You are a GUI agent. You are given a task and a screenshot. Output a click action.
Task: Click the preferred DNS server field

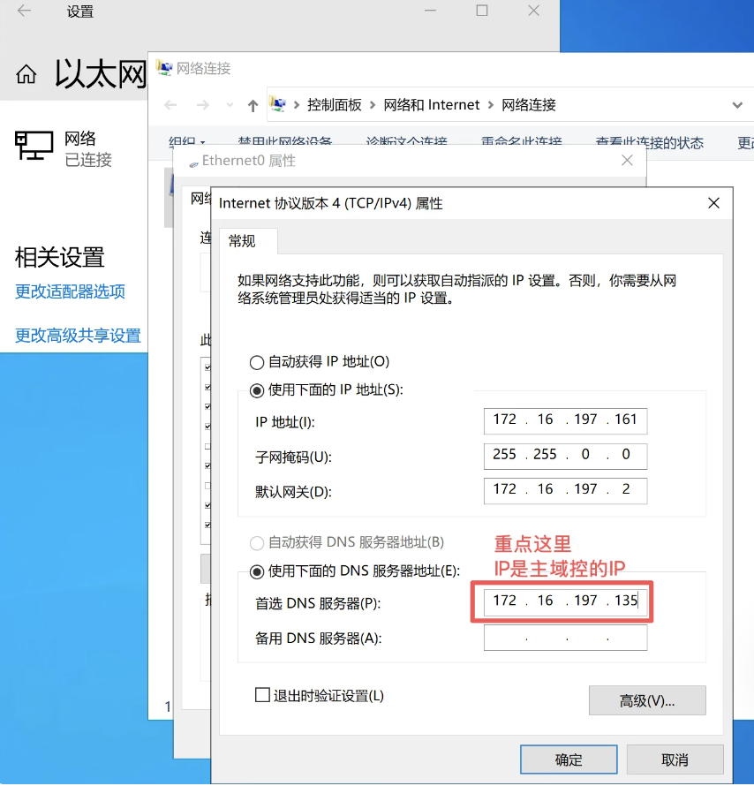565,602
